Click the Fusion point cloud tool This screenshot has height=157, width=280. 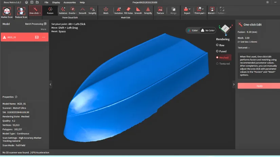click(x=50, y=11)
